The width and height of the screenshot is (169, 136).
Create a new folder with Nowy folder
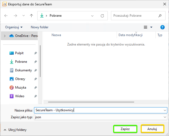tap(40, 27)
